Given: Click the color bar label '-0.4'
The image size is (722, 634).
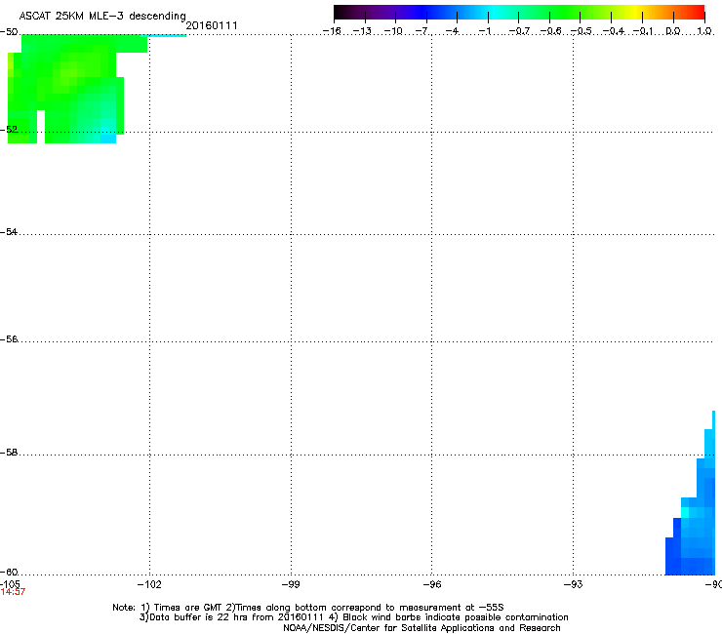Looking at the screenshot, I should (614, 31).
